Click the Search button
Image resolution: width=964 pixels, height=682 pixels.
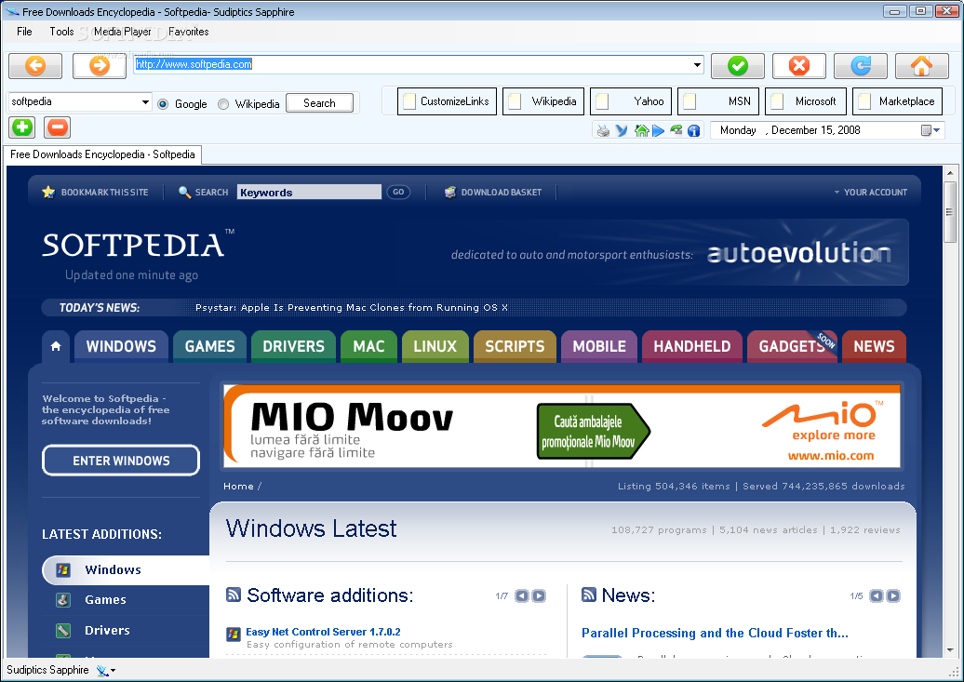[x=320, y=103]
